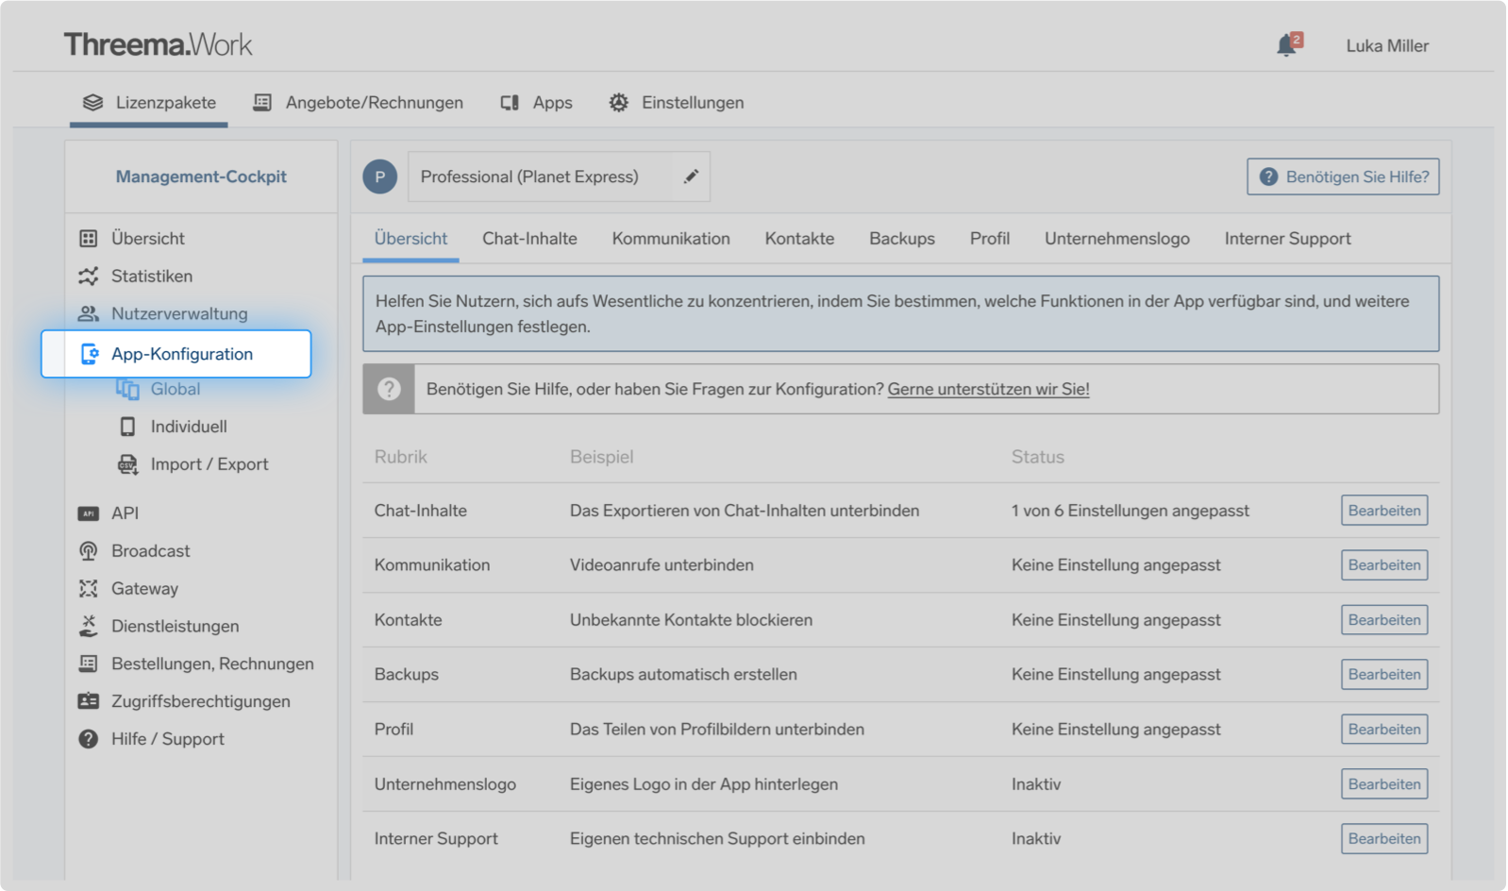Switch to the Backups sub-tab
Image resolution: width=1508 pixels, height=891 pixels.
[902, 239]
